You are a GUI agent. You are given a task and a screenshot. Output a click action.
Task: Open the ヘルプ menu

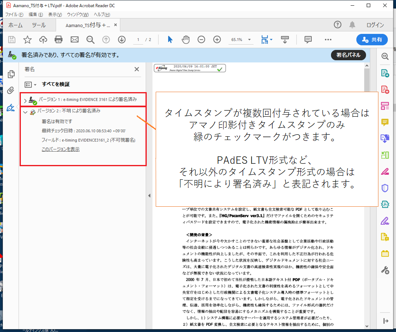102,14
